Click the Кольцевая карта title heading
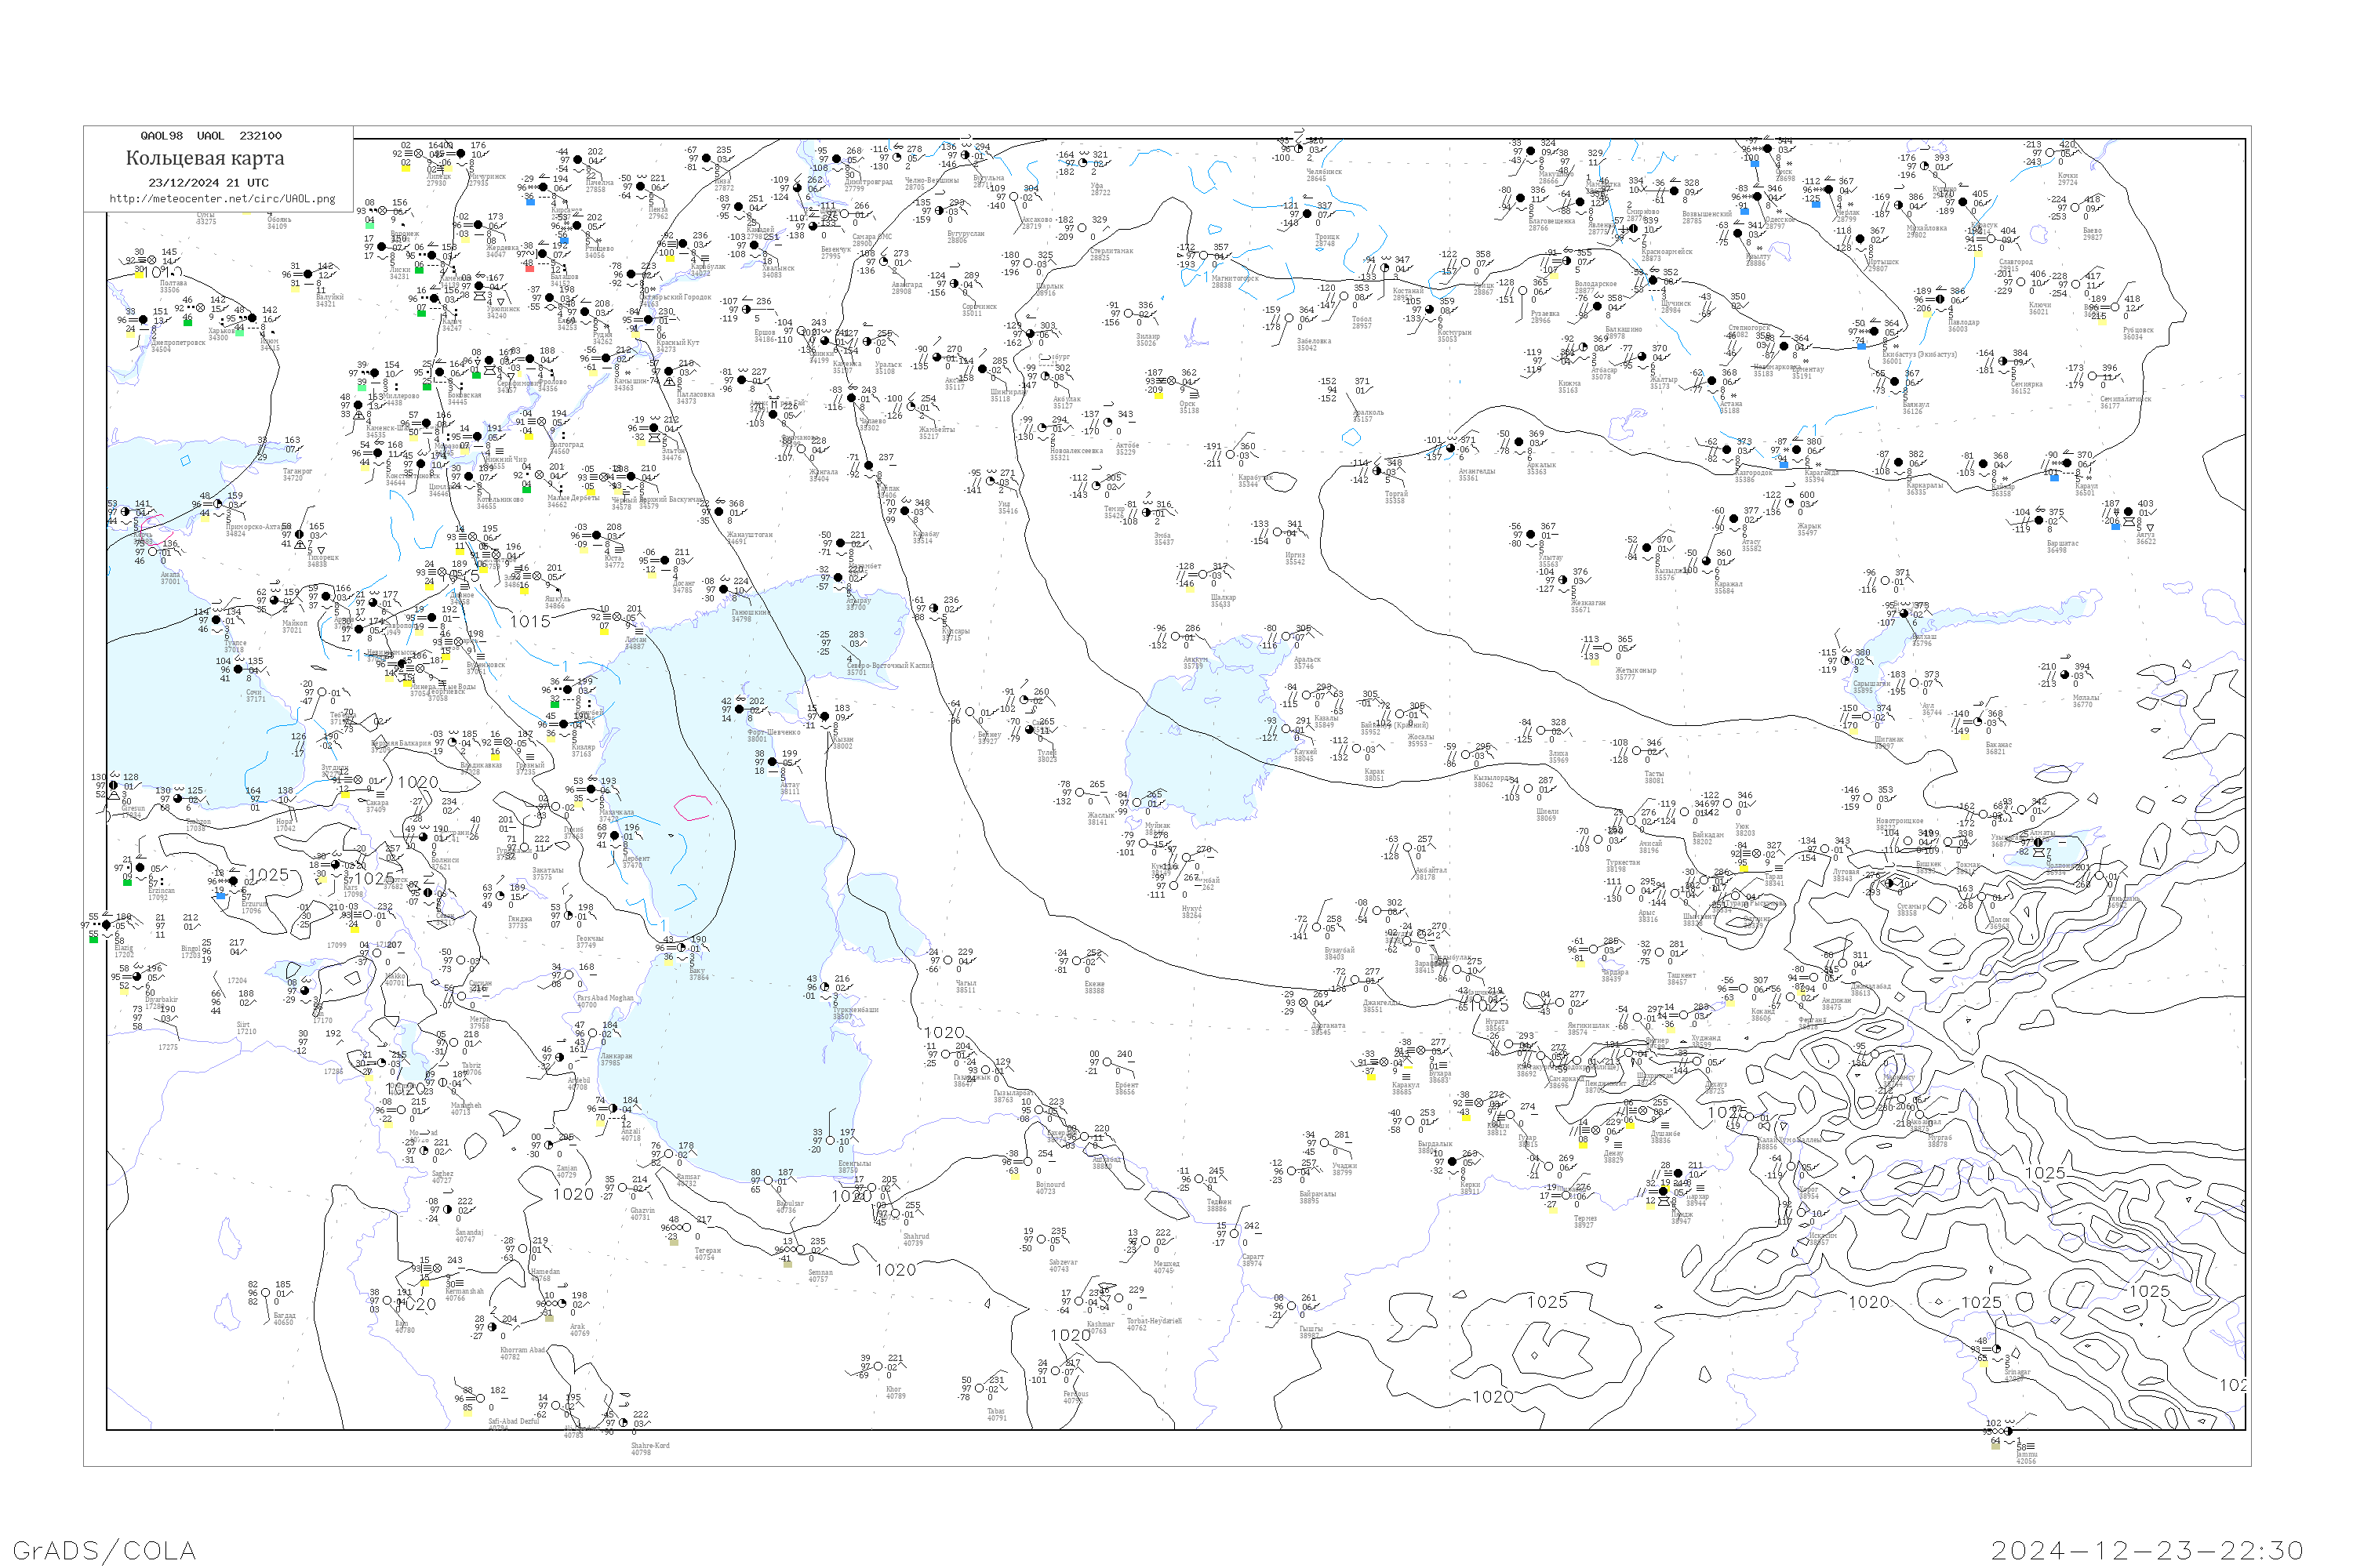This screenshot has width=2353, height=1568. pyautogui.click(x=205, y=158)
